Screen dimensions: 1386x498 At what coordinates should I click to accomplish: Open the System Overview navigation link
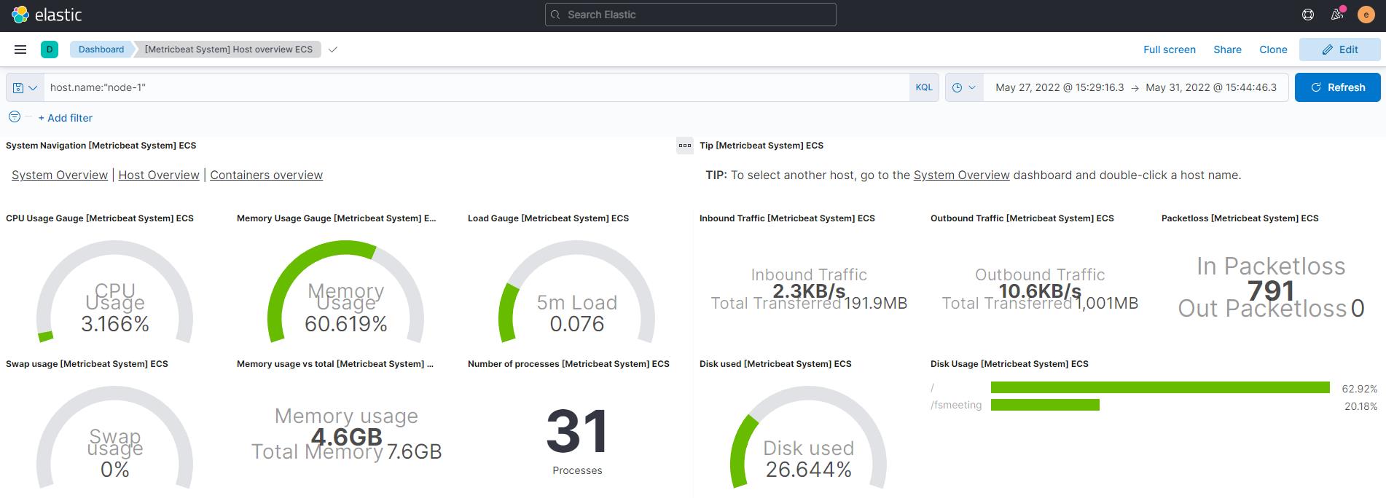click(x=60, y=175)
